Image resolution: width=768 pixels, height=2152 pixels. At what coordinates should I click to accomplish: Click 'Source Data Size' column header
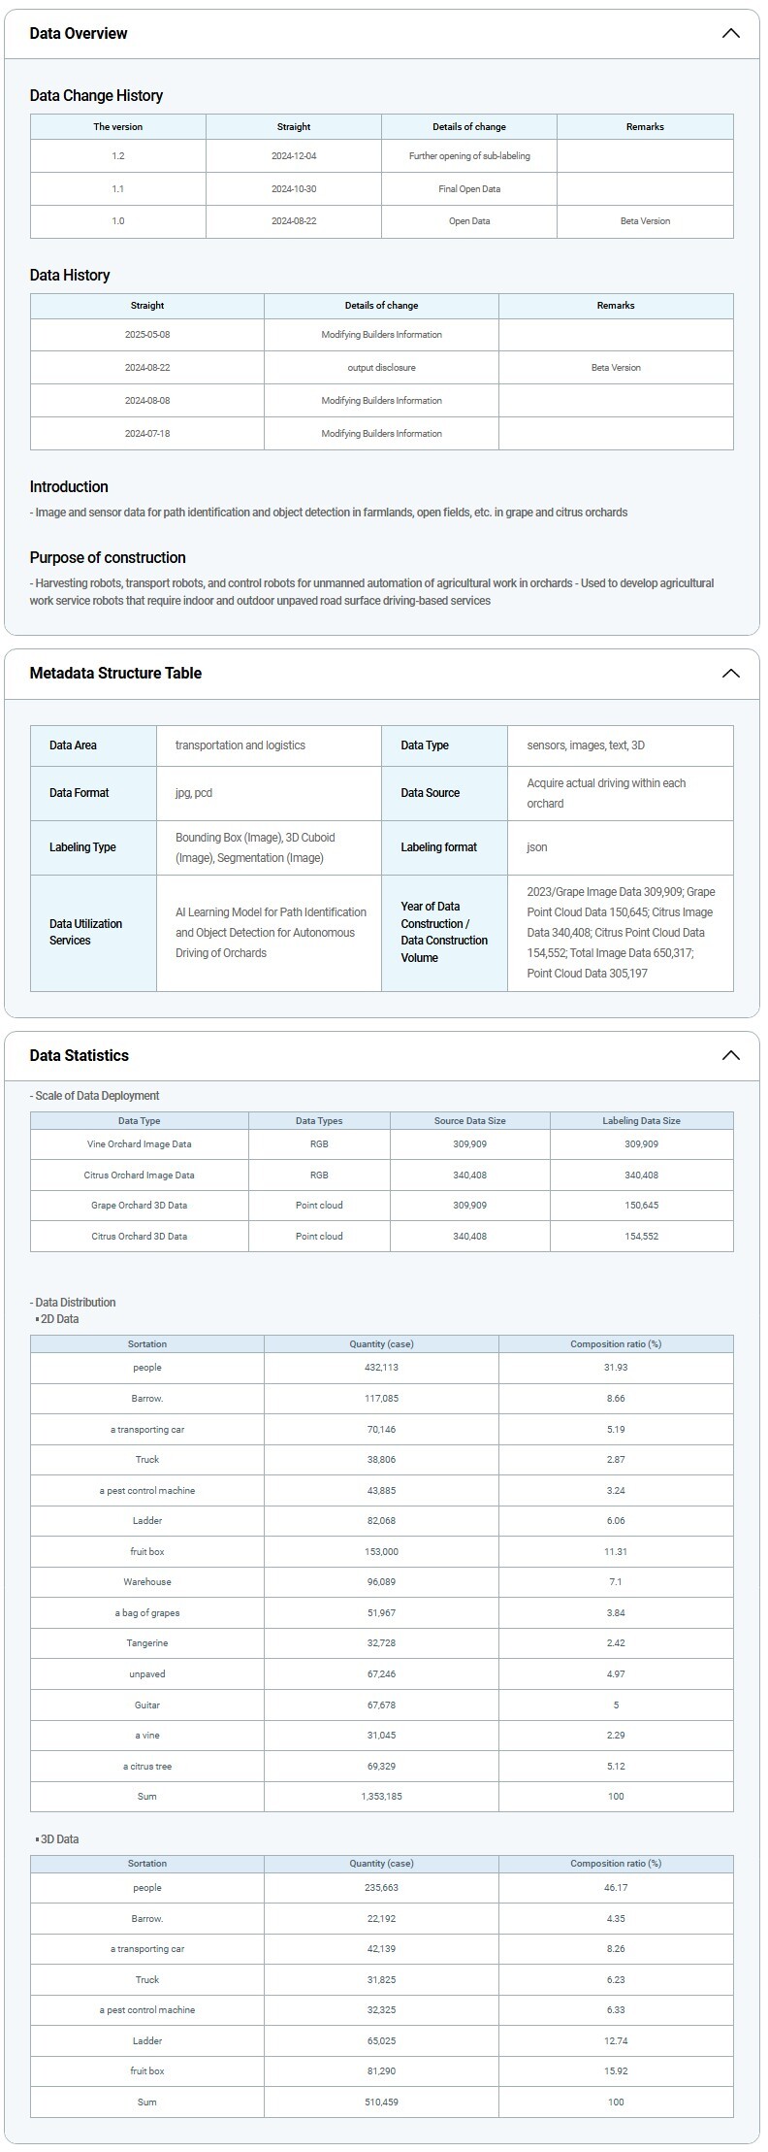click(469, 1120)
